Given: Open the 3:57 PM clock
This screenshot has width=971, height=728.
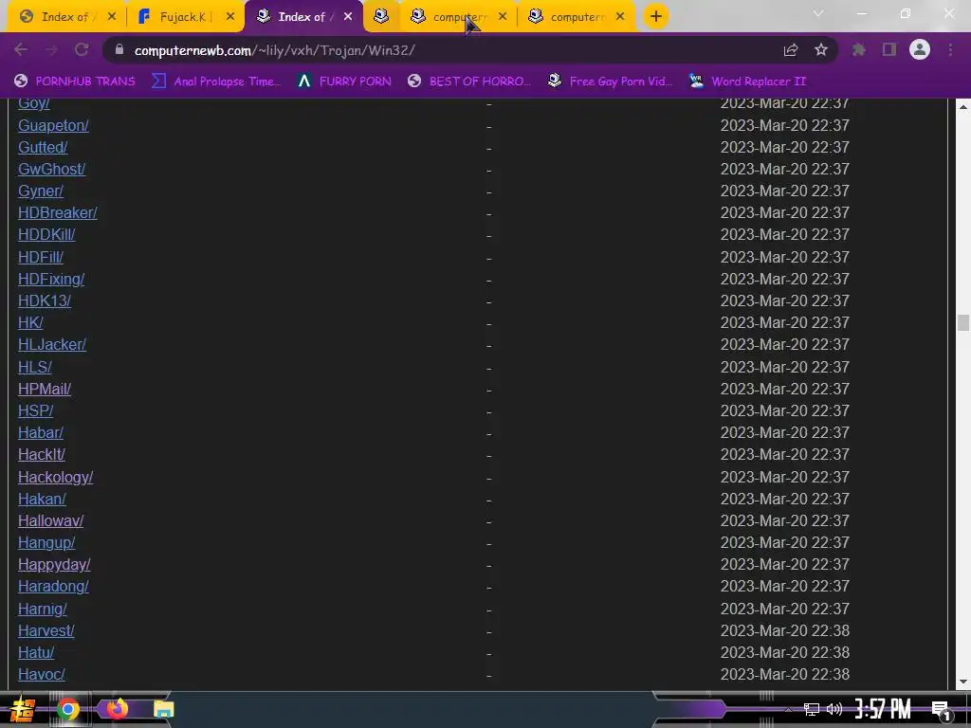Looking at the screenshot, I should 883,709.
